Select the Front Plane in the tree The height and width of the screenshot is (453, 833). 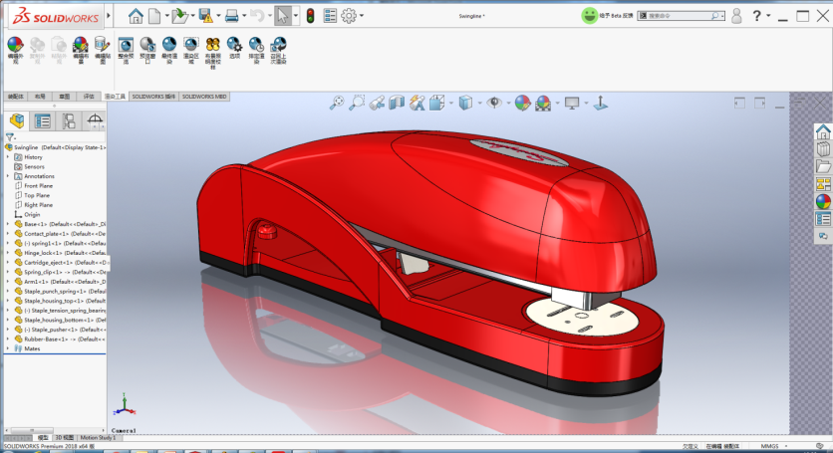(38, 186)
